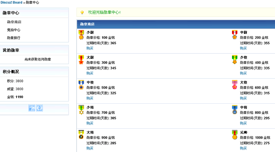Click the 中校 blue ribbon medal icon

click(x=81, y=85)
